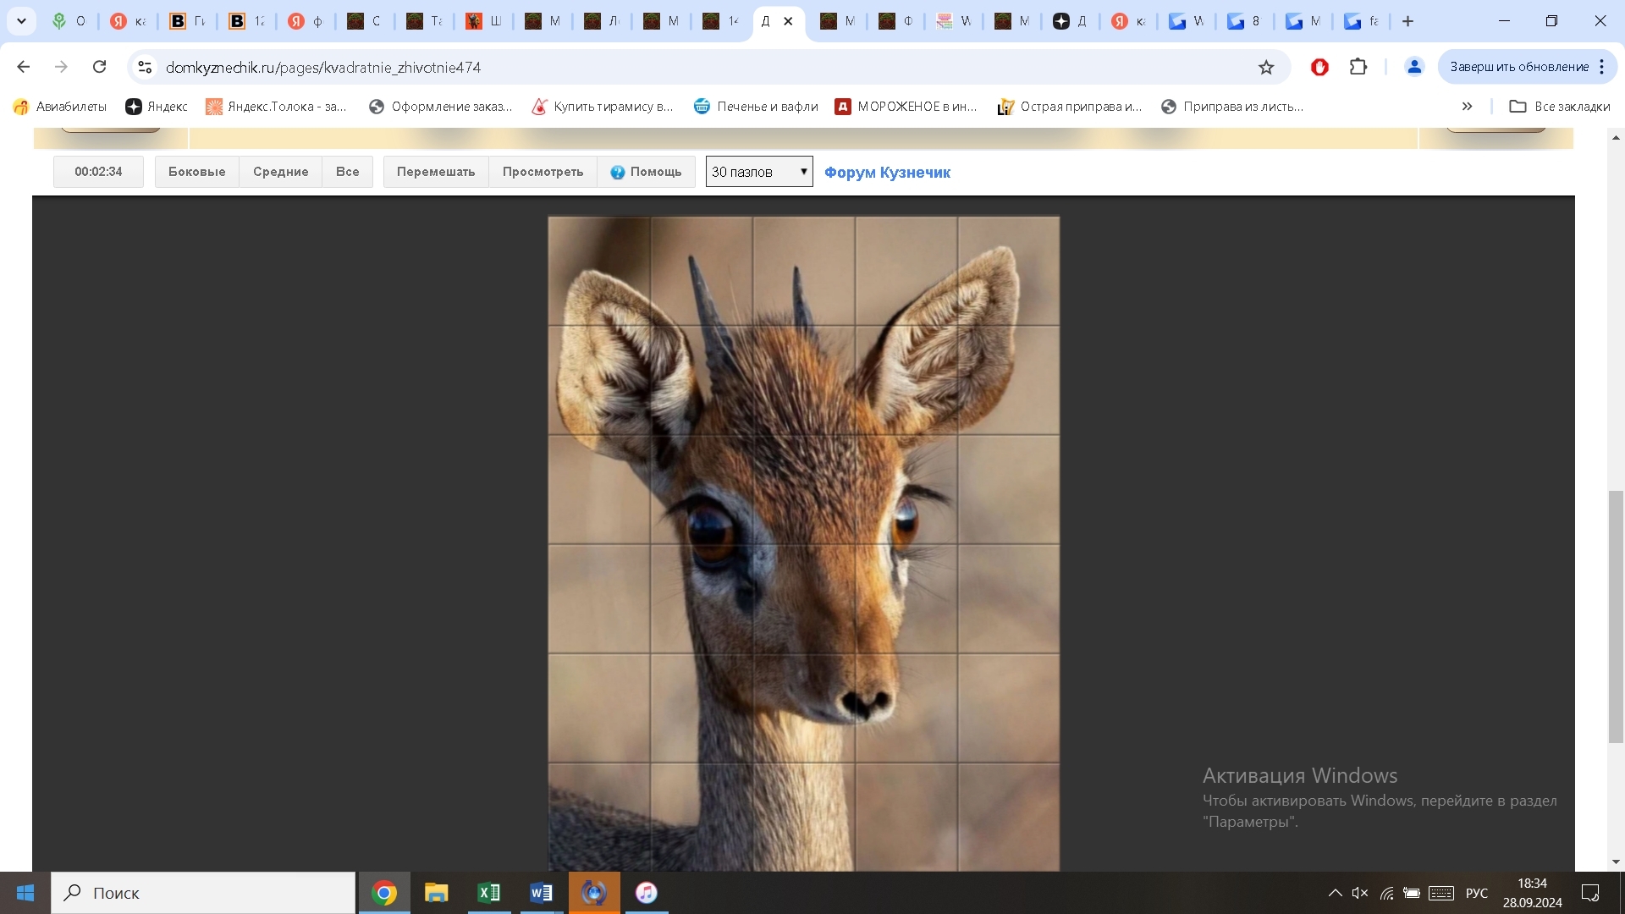Open the МОРОЖЕНОЕ в ин... bookmark
The height and width of the screenshot is (914, 1625).
pyautogui.click(x=906, y=107)
